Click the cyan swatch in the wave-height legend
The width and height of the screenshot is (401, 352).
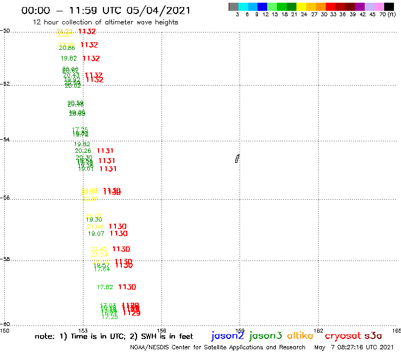243,6
